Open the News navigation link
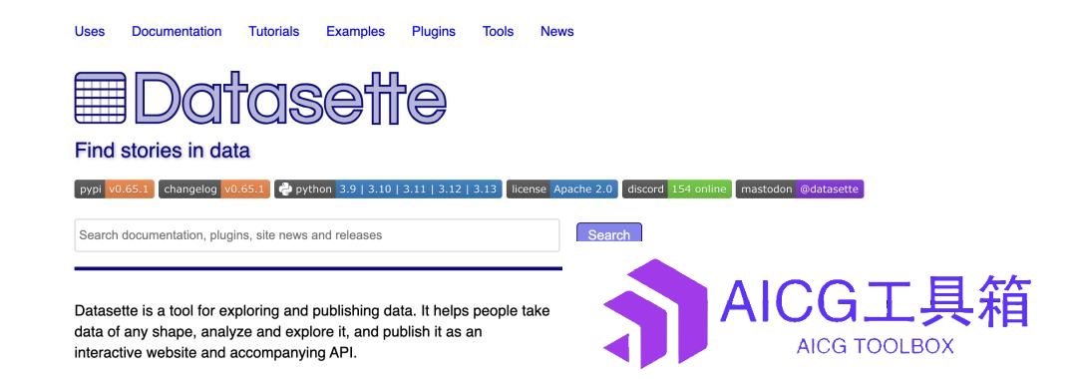Image resolution: width=1077 pixels, height=379 pixels. 557,32
